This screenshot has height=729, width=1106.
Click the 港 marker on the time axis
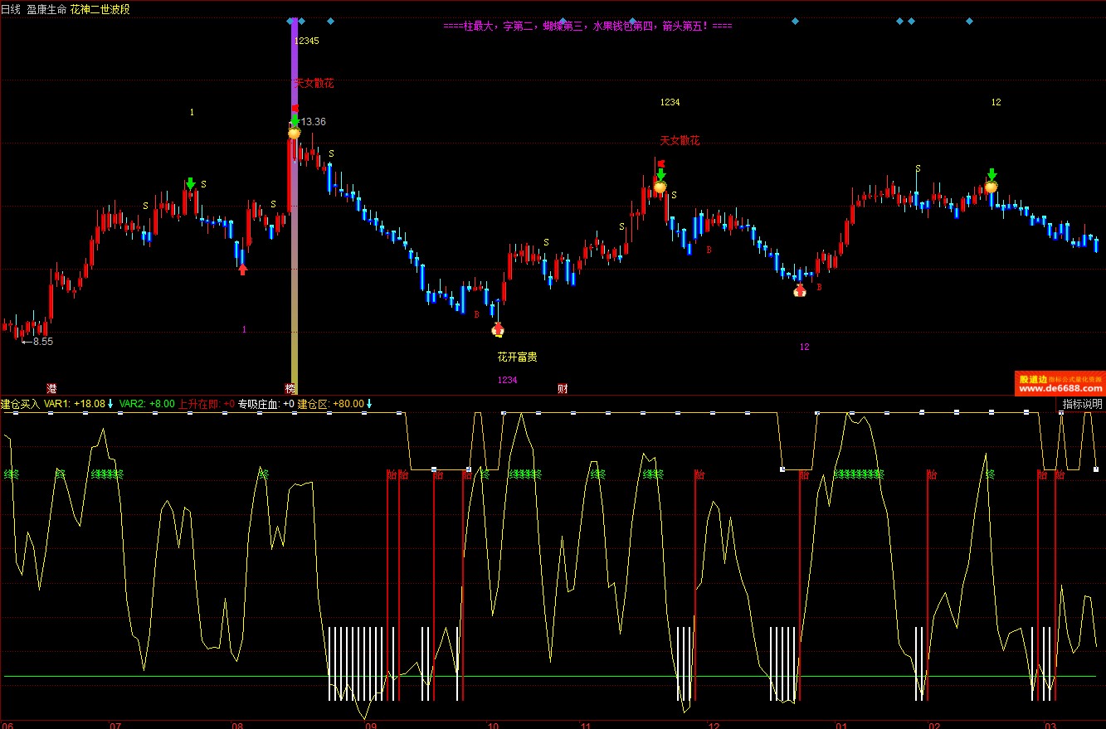(51, 389)
